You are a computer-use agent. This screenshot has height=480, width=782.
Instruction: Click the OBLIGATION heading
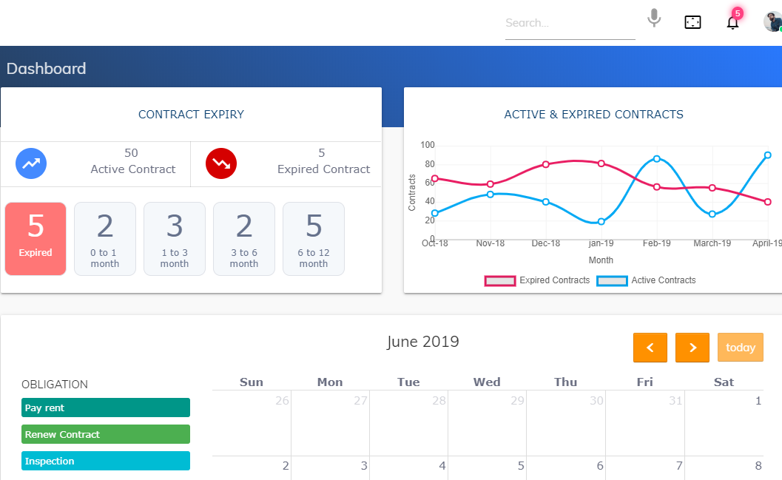point(54,385)
